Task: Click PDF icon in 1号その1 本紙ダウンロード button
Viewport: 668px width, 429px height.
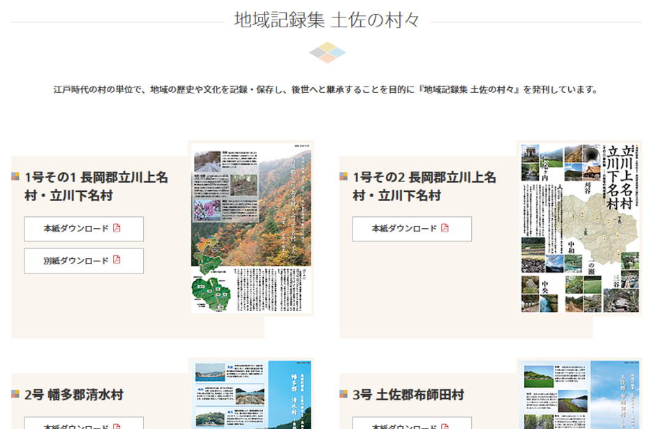Action: (x=117, y=228)
